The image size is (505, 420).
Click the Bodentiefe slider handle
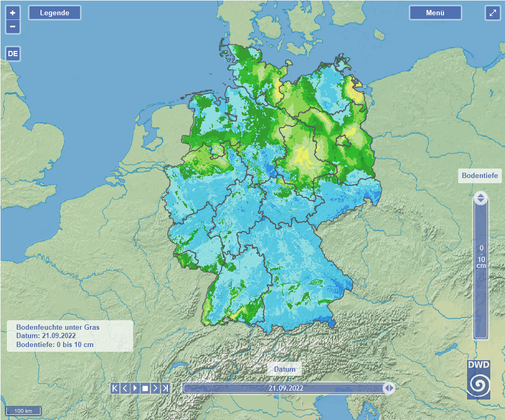480,198
